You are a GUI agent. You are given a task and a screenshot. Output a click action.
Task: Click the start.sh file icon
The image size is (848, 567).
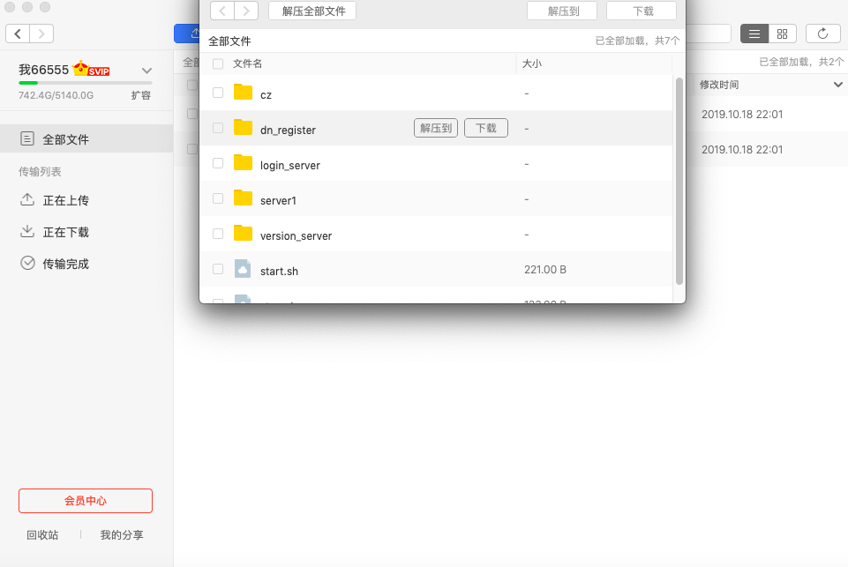tap(243, 270)
